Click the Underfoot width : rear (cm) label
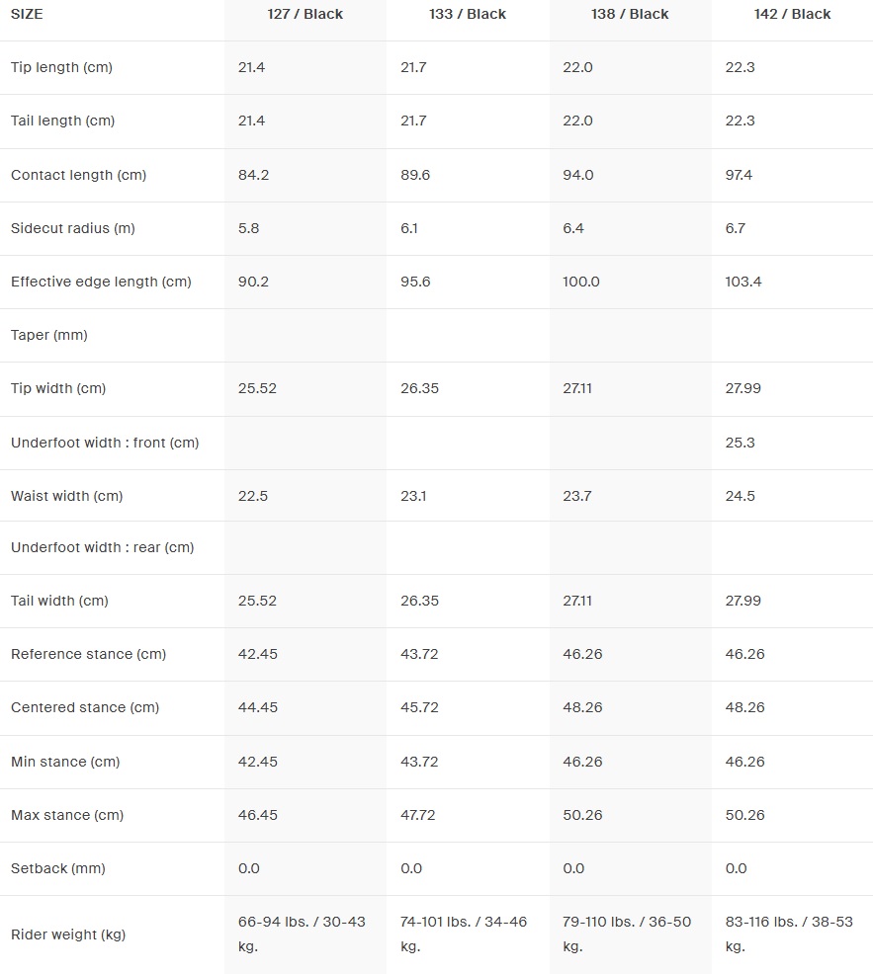 click(102, 547)
